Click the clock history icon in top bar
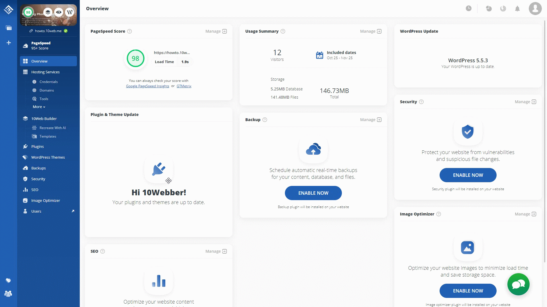The height and width of the screenshot is (307, 547). pos(469,9)
